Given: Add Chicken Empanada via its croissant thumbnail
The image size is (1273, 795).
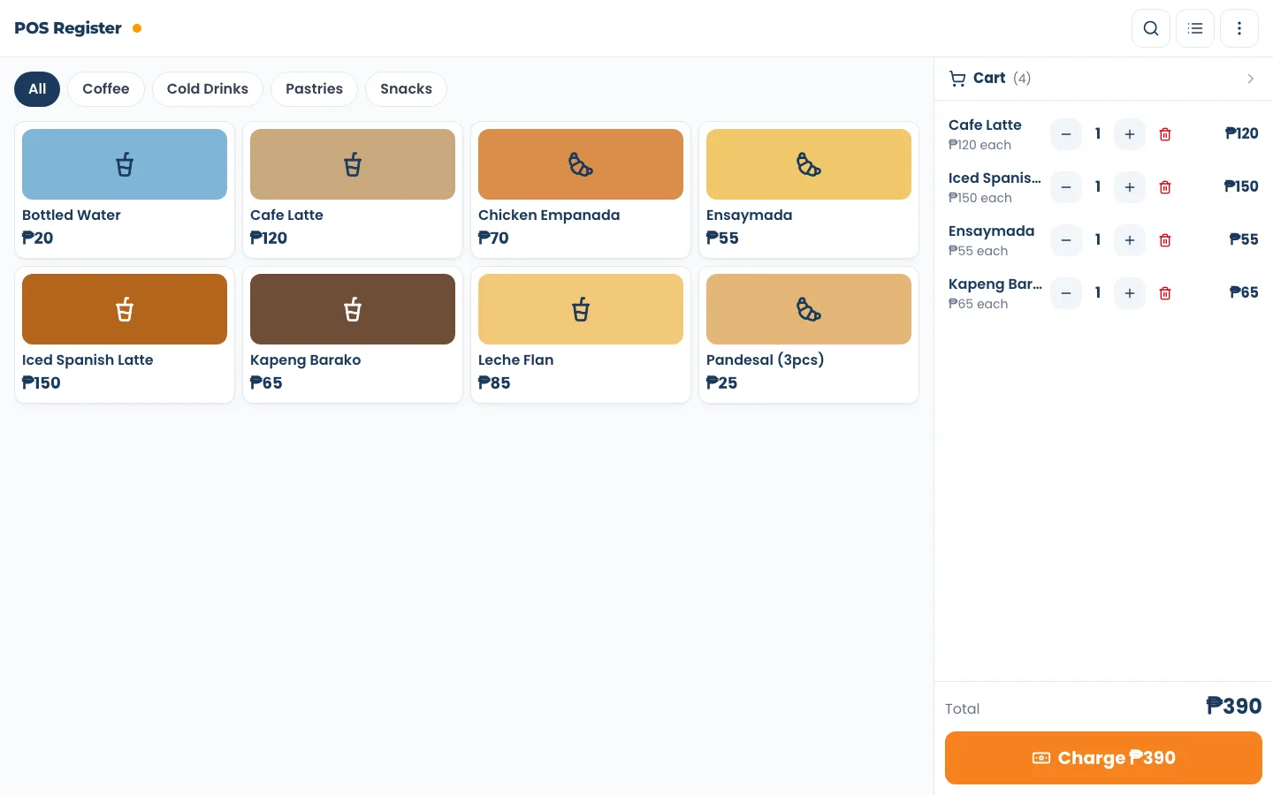Looking at the screenshot, I should tap(581, 164).
